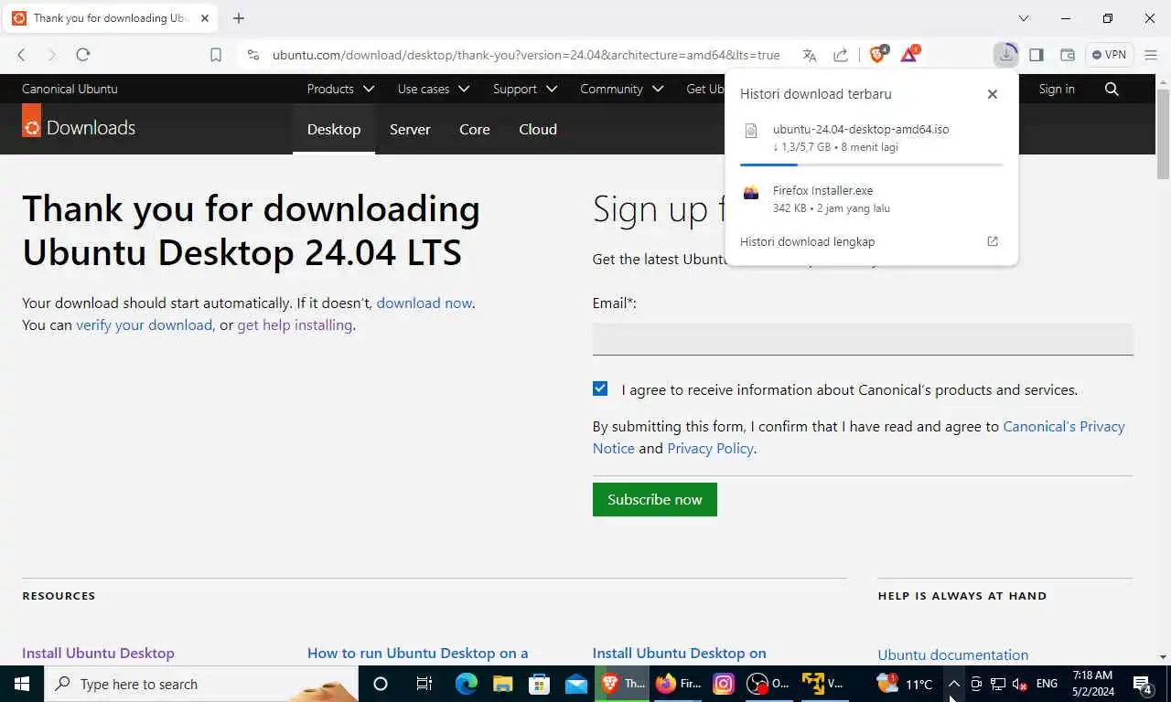Open the weather 11°C widget

[x=905, y=684]
